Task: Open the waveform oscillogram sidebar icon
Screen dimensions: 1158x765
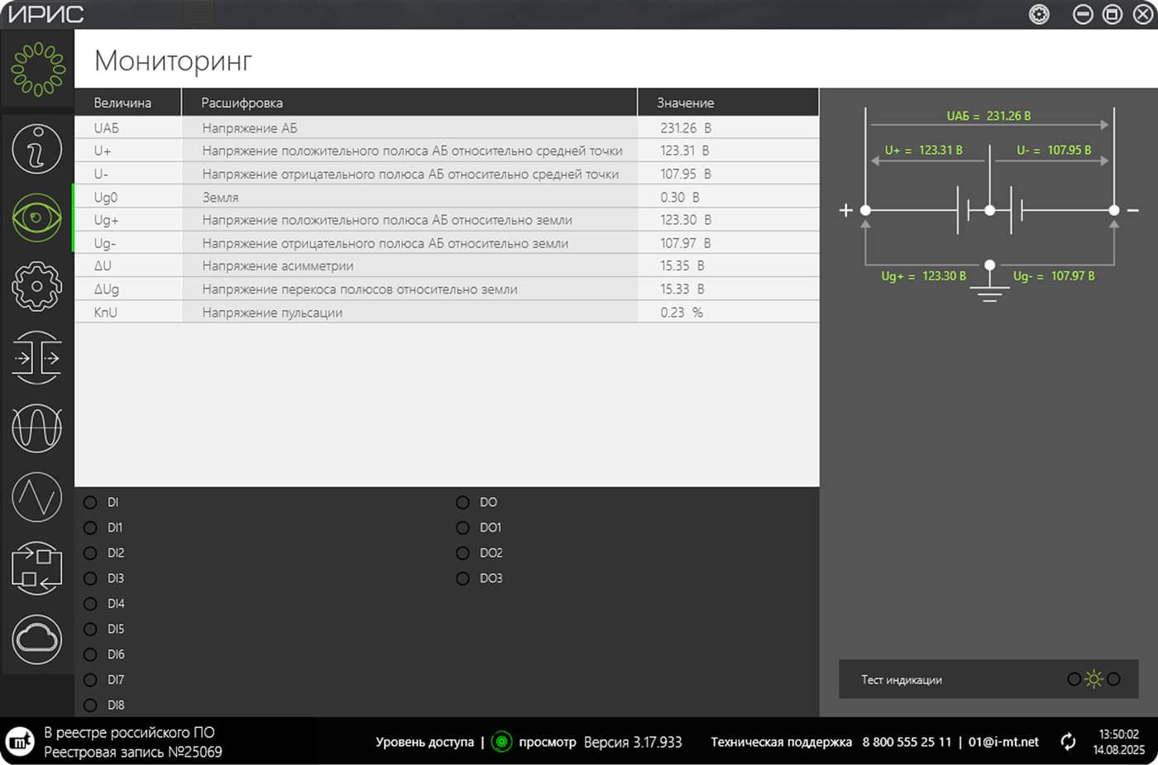Action: 36,428
